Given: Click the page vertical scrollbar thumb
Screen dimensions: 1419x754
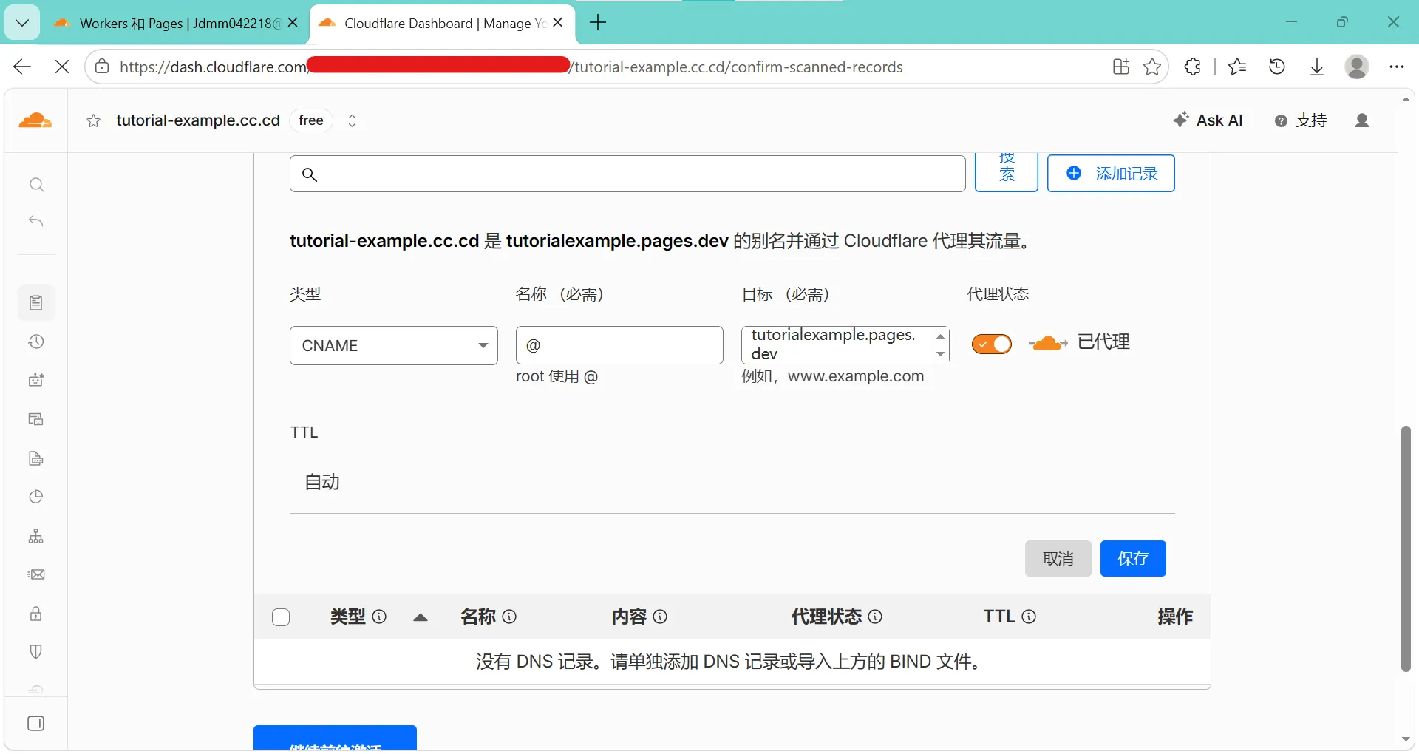Looking at the screenshot, I should tap(1406, 548).
